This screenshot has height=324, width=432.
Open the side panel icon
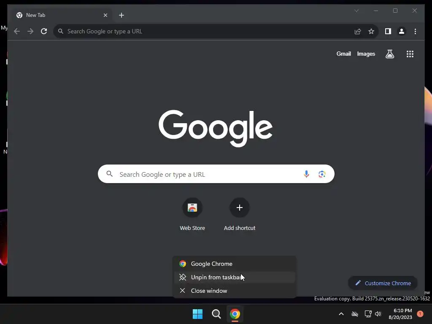pyautogui.click(x=388, y=31)
